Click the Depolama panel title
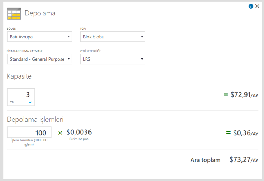The image size is (264, 181). pyautogui.click(x=40, y=13)
